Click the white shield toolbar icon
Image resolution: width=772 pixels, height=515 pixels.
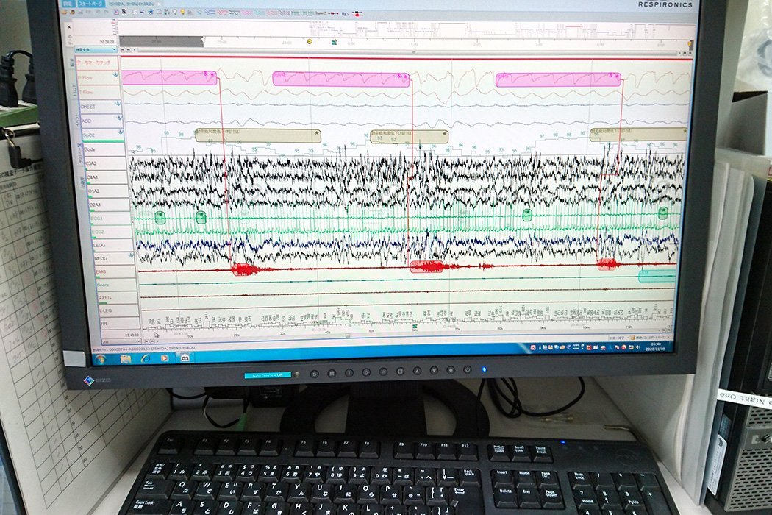[x=174, y=12]
